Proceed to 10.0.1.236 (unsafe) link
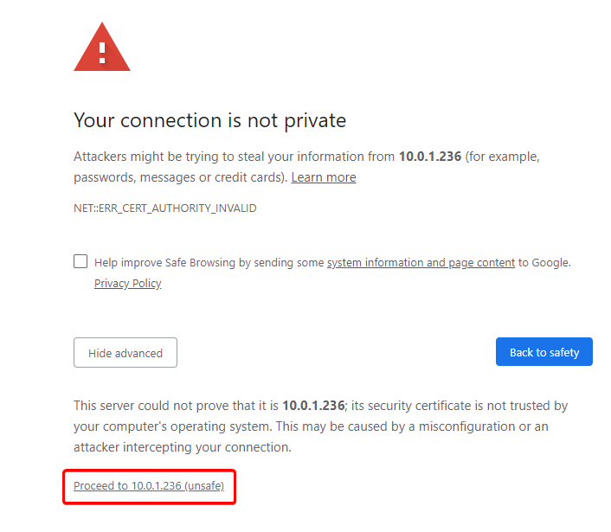This screenshot has width=611, height=532. [149, 486]
